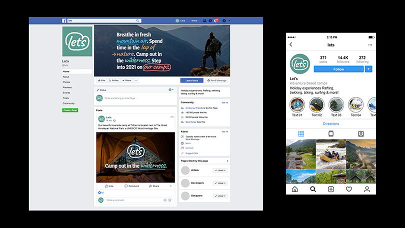Click the search magnifier in Facebook bar
Image resolution: width=405 pixels, height=228 pixels.
pyautogui.click(x=137, y=20)
